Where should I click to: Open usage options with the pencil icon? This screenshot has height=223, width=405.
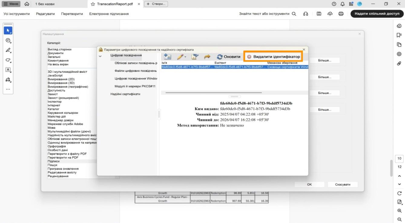179,56
